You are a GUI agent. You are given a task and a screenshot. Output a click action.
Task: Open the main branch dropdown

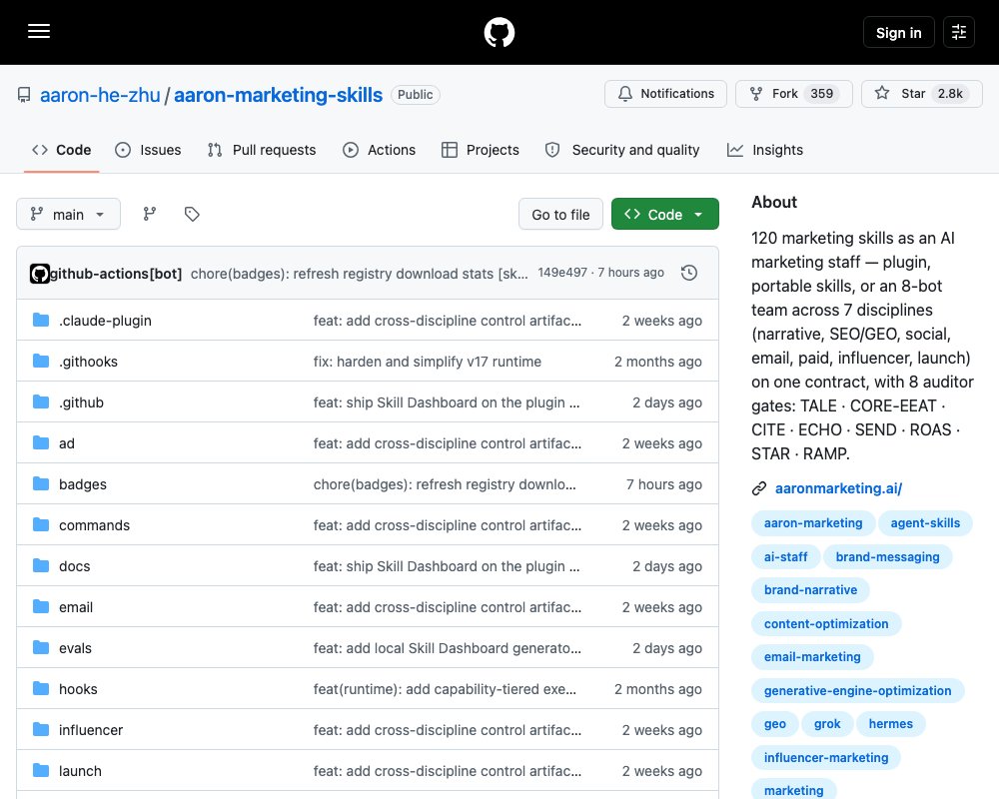click(68, 214)
